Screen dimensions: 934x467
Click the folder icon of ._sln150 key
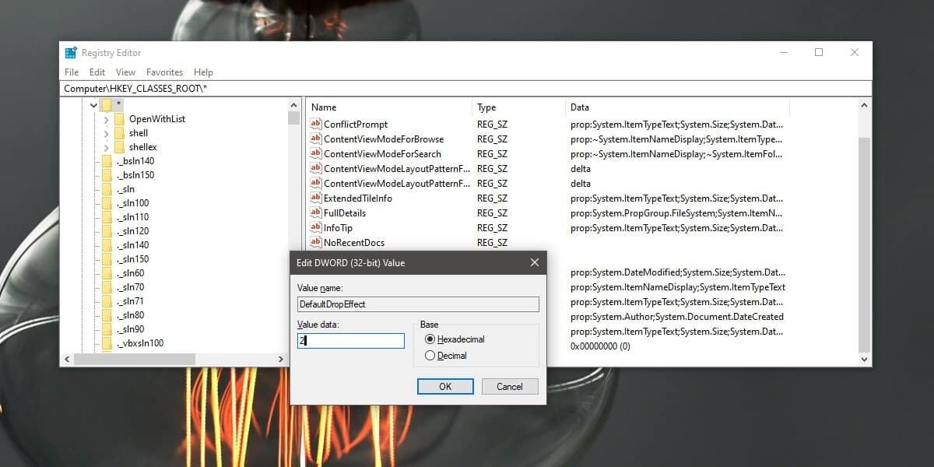tap(107, 259)
